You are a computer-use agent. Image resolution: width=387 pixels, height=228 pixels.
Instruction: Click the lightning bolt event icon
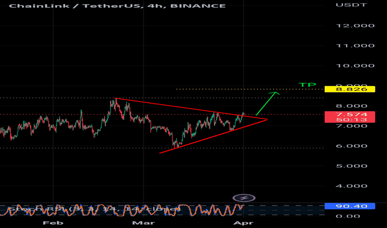tap(244, 198)
